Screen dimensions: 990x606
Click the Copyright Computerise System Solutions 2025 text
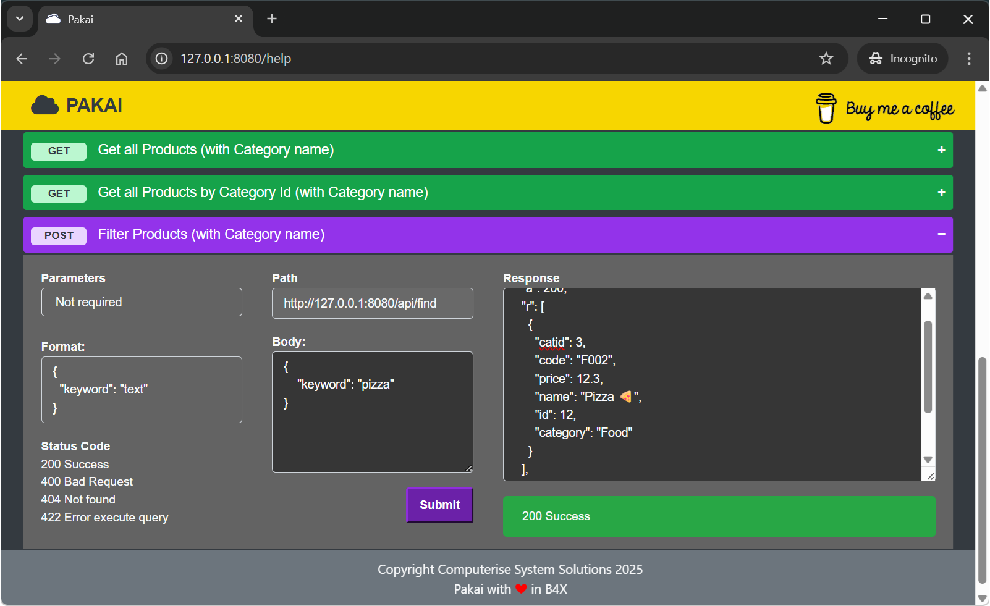pyautogui.click(x=510, y=570)
